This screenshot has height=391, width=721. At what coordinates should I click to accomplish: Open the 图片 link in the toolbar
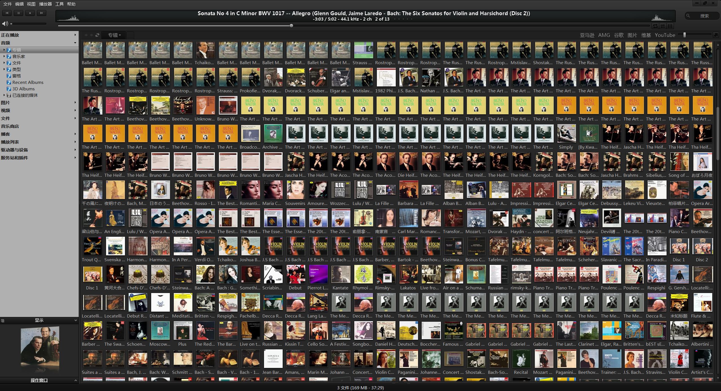point(632,35)
